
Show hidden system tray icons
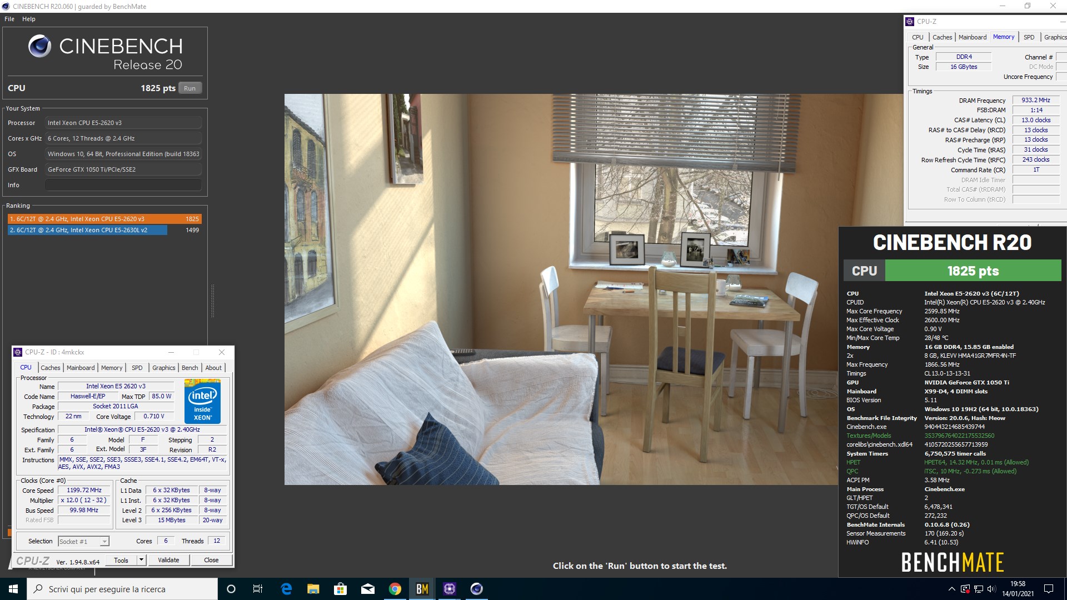point(951,589)
